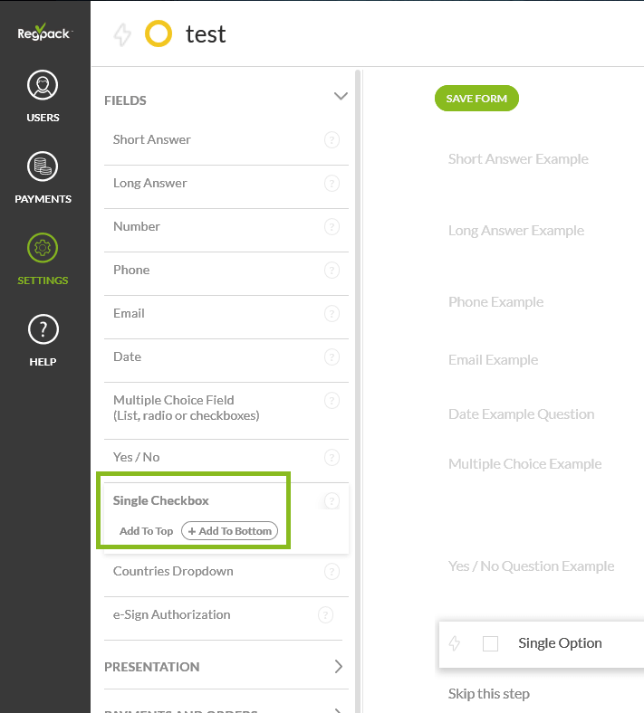Click Add To Bottom for Single Checkbox
644x713 pixels.
(x=230, y=531)
